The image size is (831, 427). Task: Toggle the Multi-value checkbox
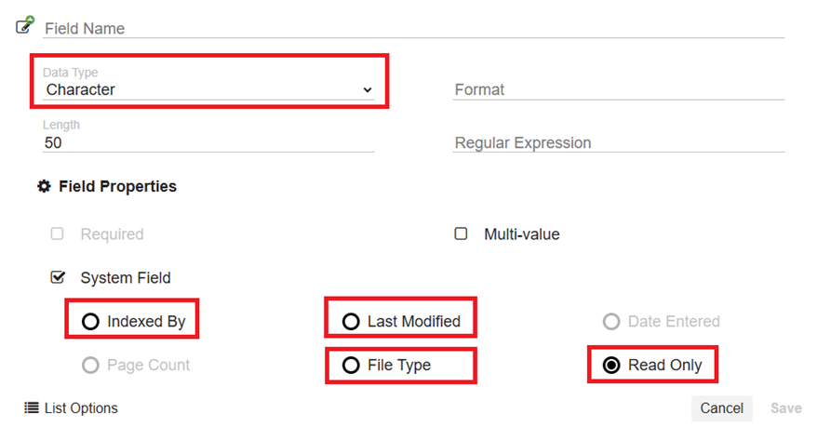[x=461, y=234]
